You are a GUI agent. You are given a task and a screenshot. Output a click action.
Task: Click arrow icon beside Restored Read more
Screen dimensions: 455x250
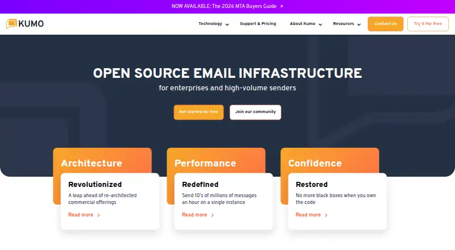(x=326, y=215)
